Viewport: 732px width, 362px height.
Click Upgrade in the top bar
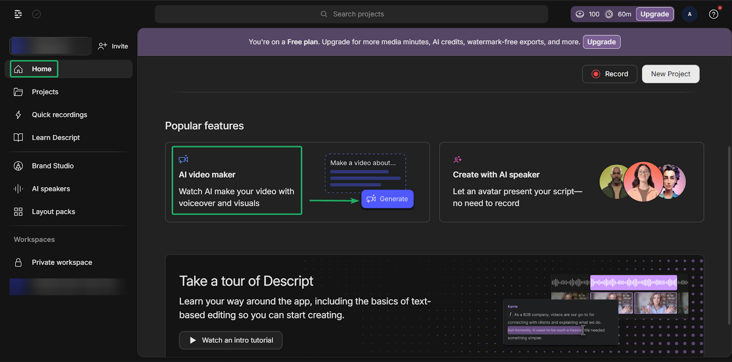655,14
